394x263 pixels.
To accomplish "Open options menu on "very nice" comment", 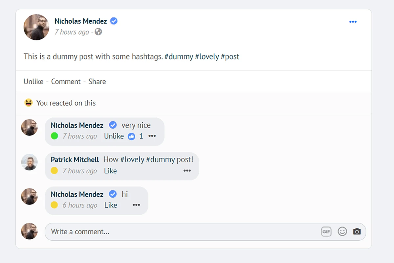I will (152, 136).
